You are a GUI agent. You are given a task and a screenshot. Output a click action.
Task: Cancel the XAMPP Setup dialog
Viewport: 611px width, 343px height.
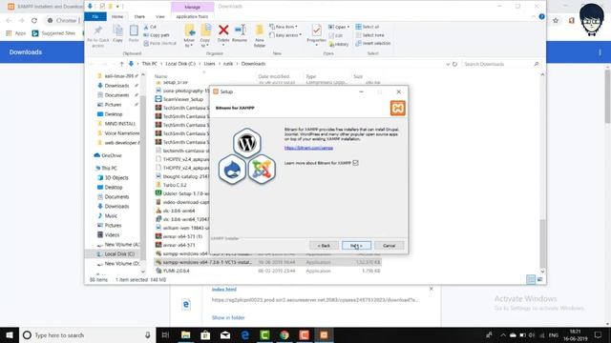tap(389, 246)
